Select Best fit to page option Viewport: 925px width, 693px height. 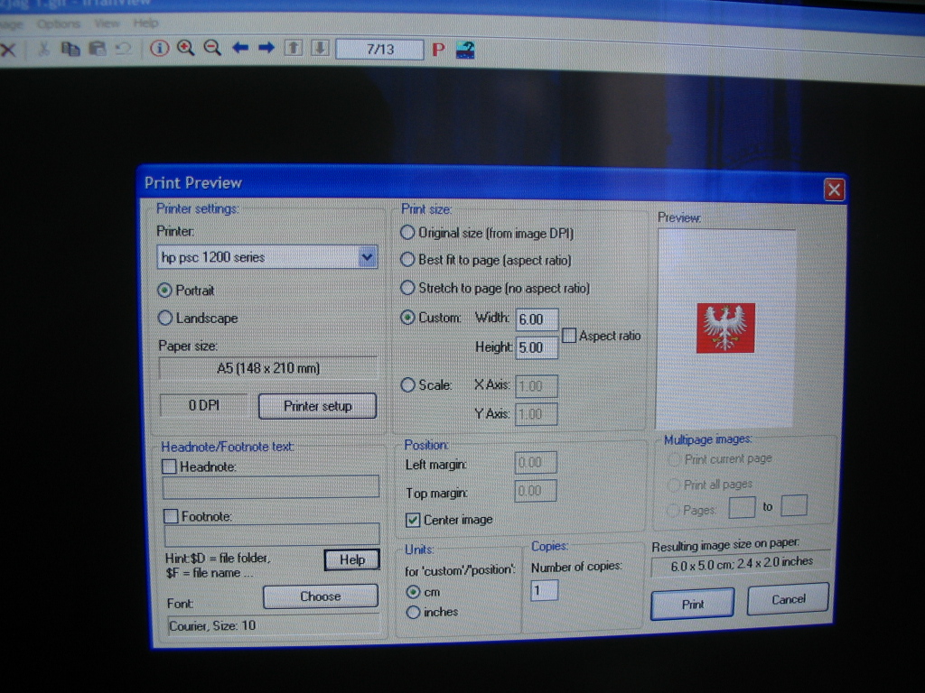[407, 260]
